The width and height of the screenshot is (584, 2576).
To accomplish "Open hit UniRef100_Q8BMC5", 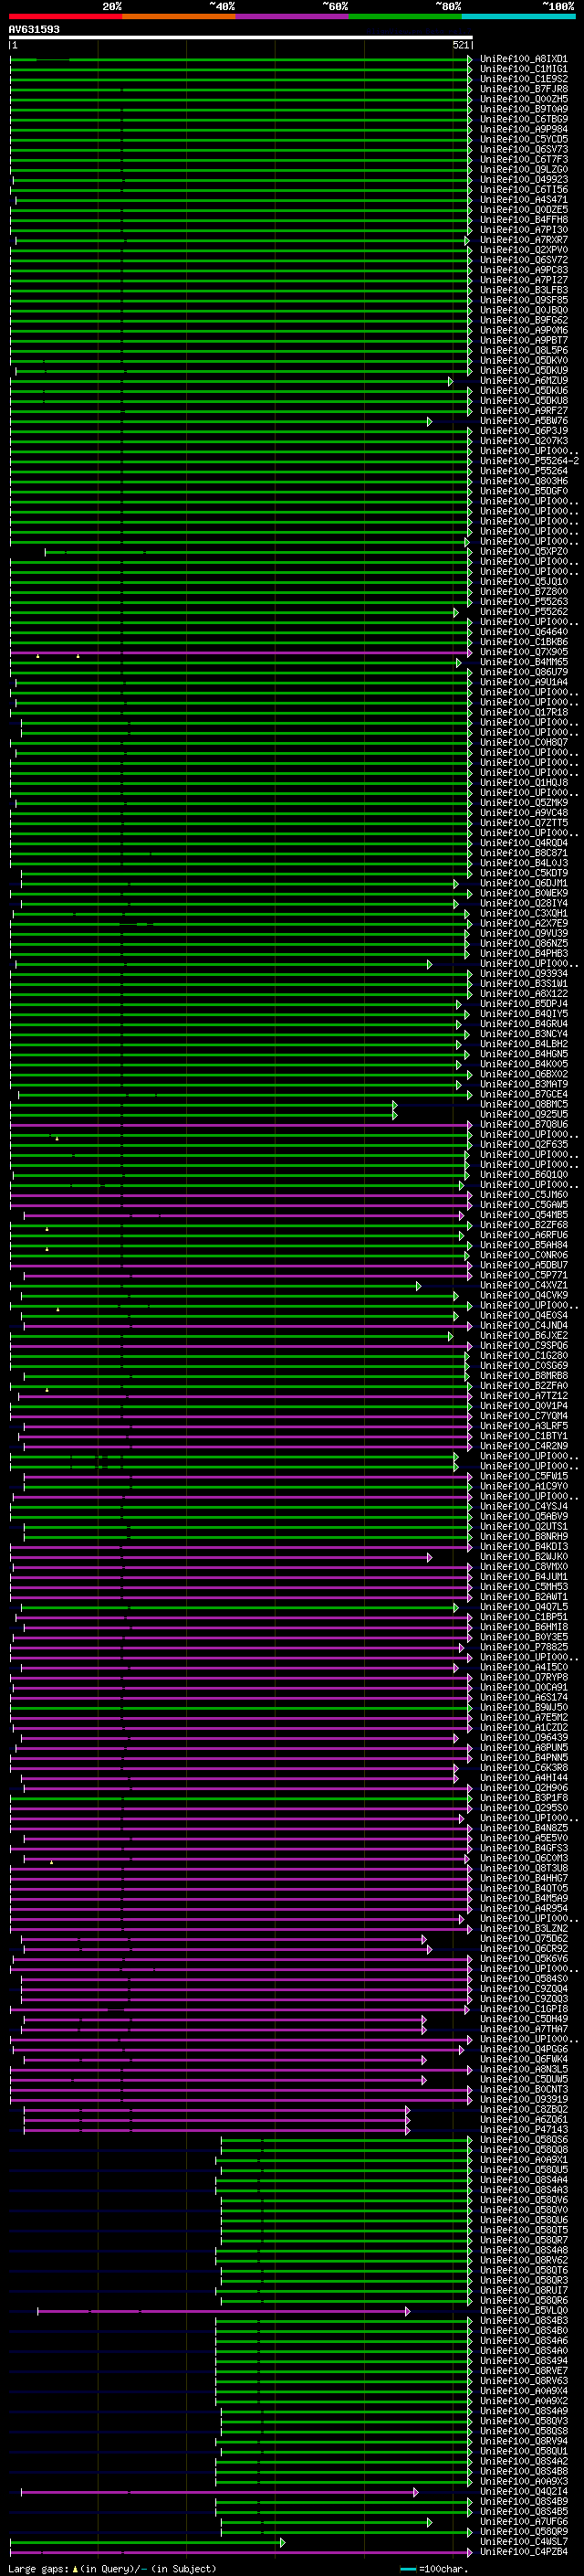I will click(x=523, y=1104).
